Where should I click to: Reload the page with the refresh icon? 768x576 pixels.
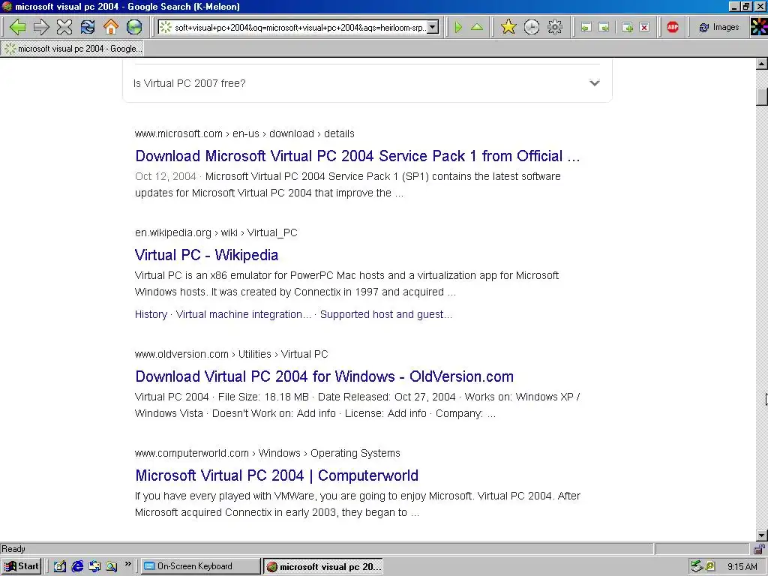point(88,27)
